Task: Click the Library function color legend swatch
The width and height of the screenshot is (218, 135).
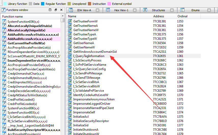Action: pos(5,4)
